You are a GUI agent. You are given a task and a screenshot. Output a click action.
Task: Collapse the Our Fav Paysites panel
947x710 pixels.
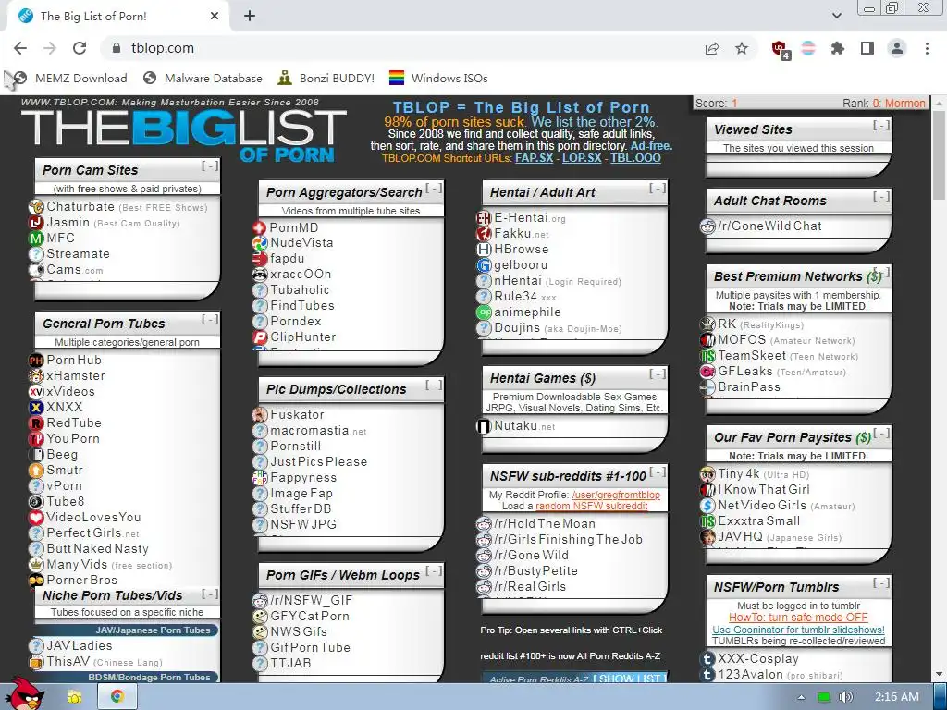pyautogui.click(x=881, y=434)
